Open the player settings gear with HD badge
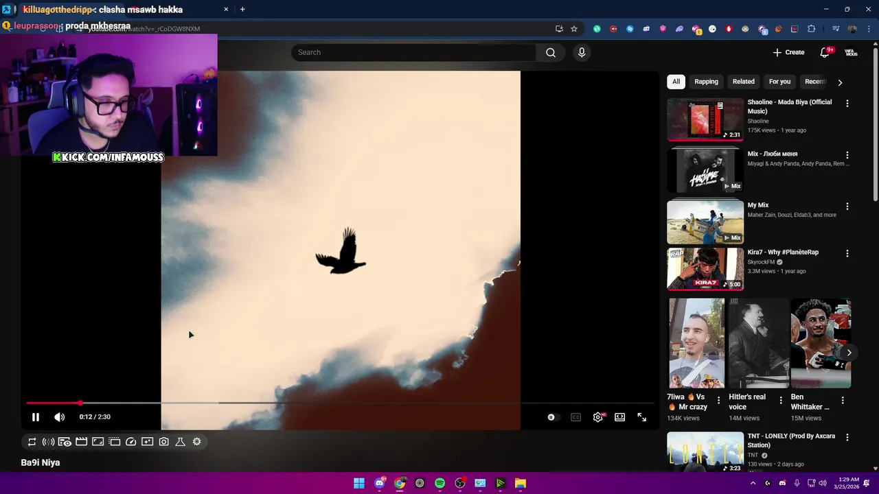Viewport: 879px width, 494px height. coord(598,417)
